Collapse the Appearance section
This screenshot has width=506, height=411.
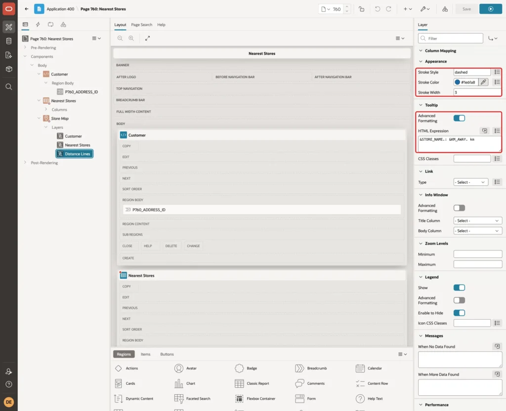(421, 61)
